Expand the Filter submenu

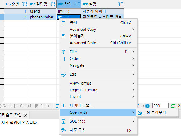(x=98, y=52)
